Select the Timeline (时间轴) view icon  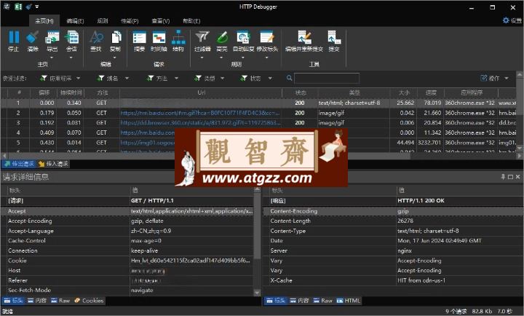click(x=159, y=37)
